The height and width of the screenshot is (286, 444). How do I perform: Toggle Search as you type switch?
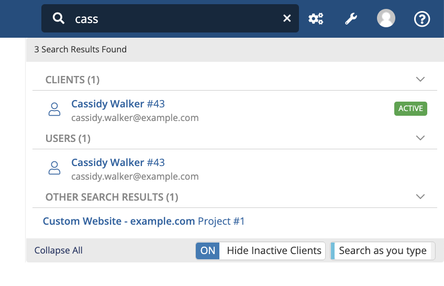coord(383,250)
